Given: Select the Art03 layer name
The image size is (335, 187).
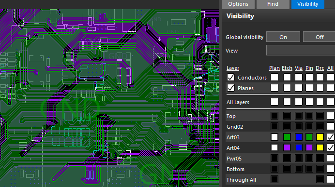Looking at the screenshot, I should click(x=233, y=137).
